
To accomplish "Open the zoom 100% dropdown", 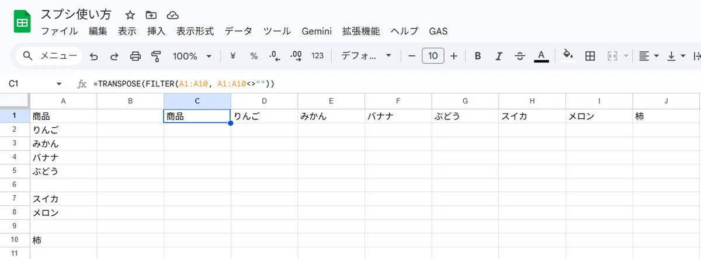I will click(192, 56).
